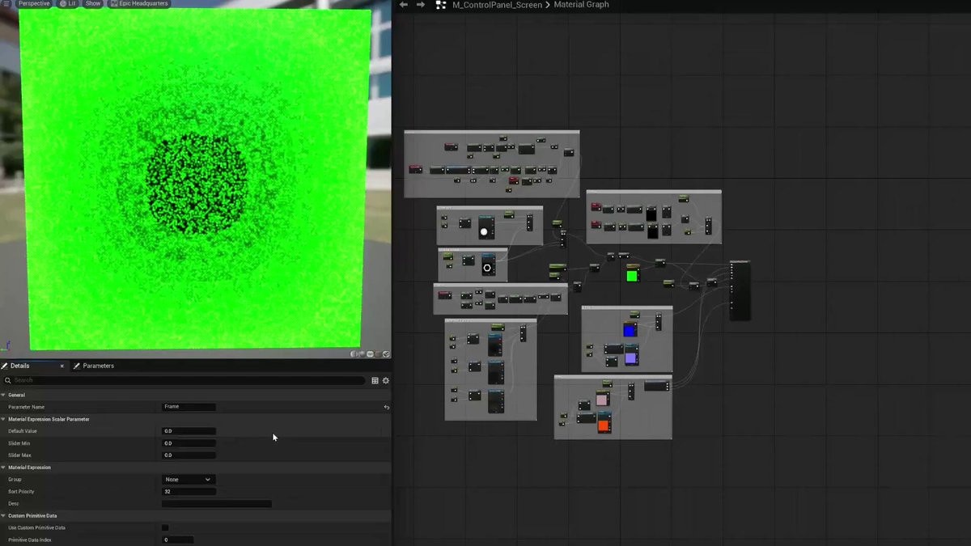This screenshot has height=546, width=971.
Task: Click the search magnifier in Details panel
Action: [8, 380]
